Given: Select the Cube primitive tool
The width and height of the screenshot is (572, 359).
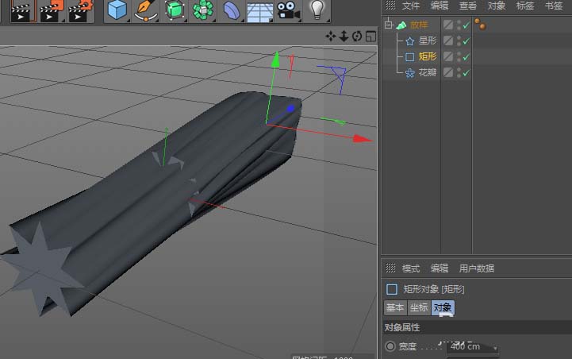Looking at the screenshot, I should [x=117, y=10].
